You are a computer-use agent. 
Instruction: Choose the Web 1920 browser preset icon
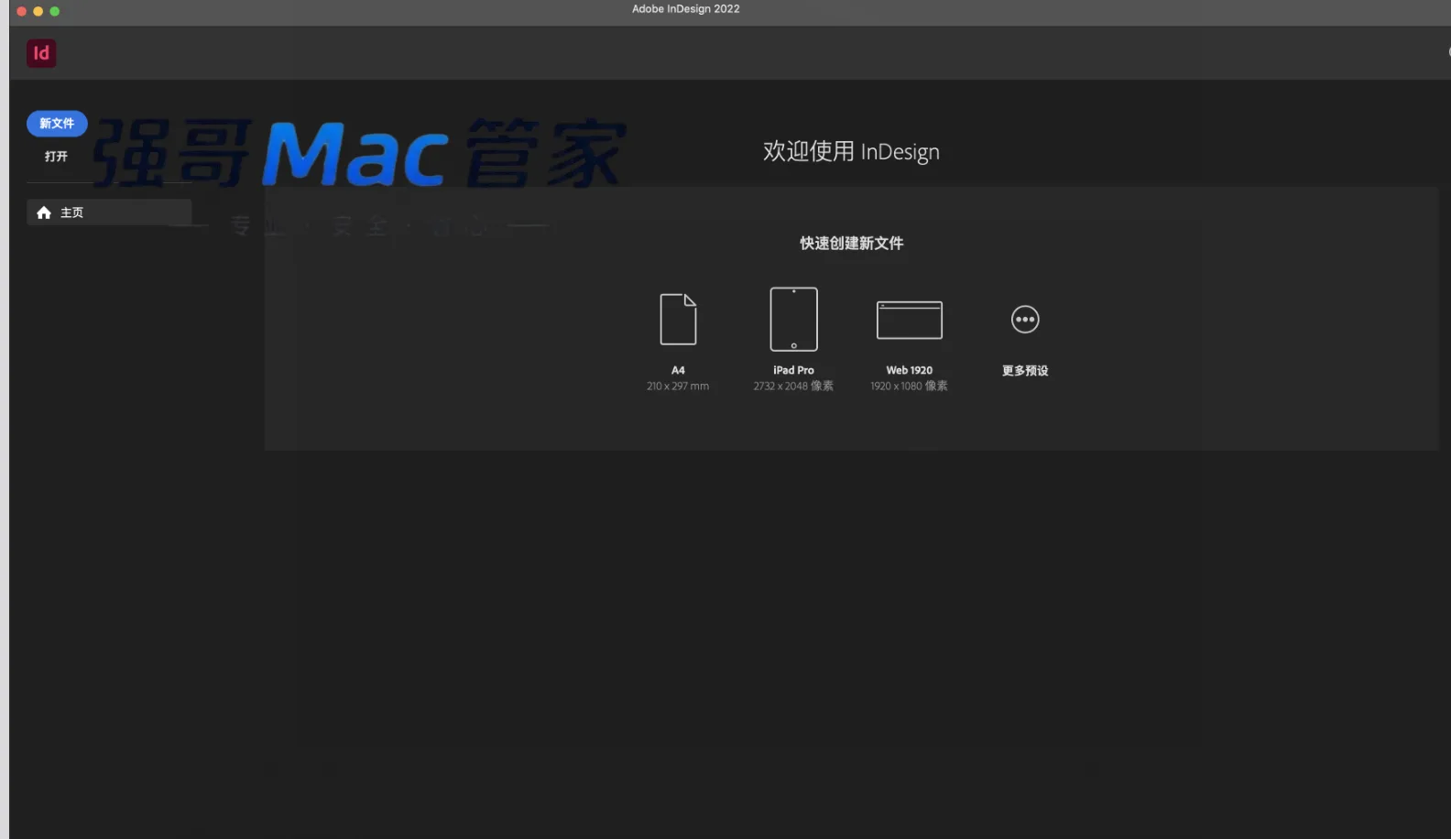pyautogui.click(x=909, y=320)
